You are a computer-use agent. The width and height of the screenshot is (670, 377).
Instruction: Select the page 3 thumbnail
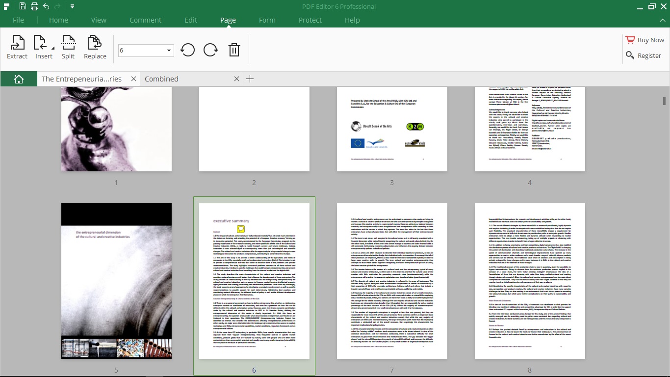392,129
